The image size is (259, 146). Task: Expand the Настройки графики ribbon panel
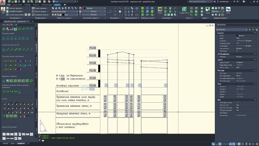pyautogui.click(x=91, y=18)
